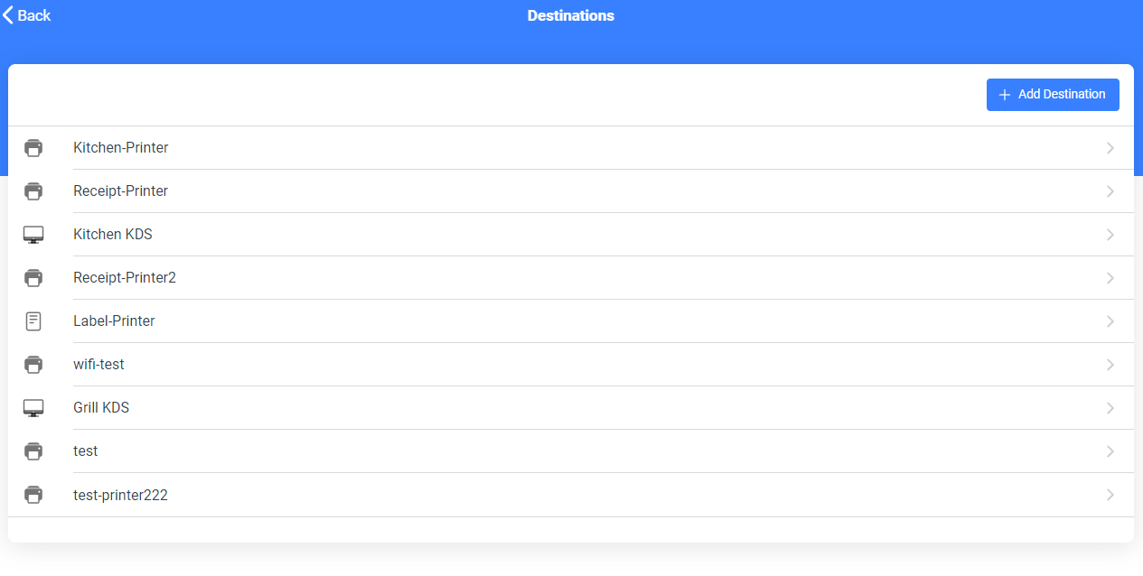Viewport: 1143px width, 576px height.
Task: Click the printer icon beside test-printer222
Action: pos(33,495)
